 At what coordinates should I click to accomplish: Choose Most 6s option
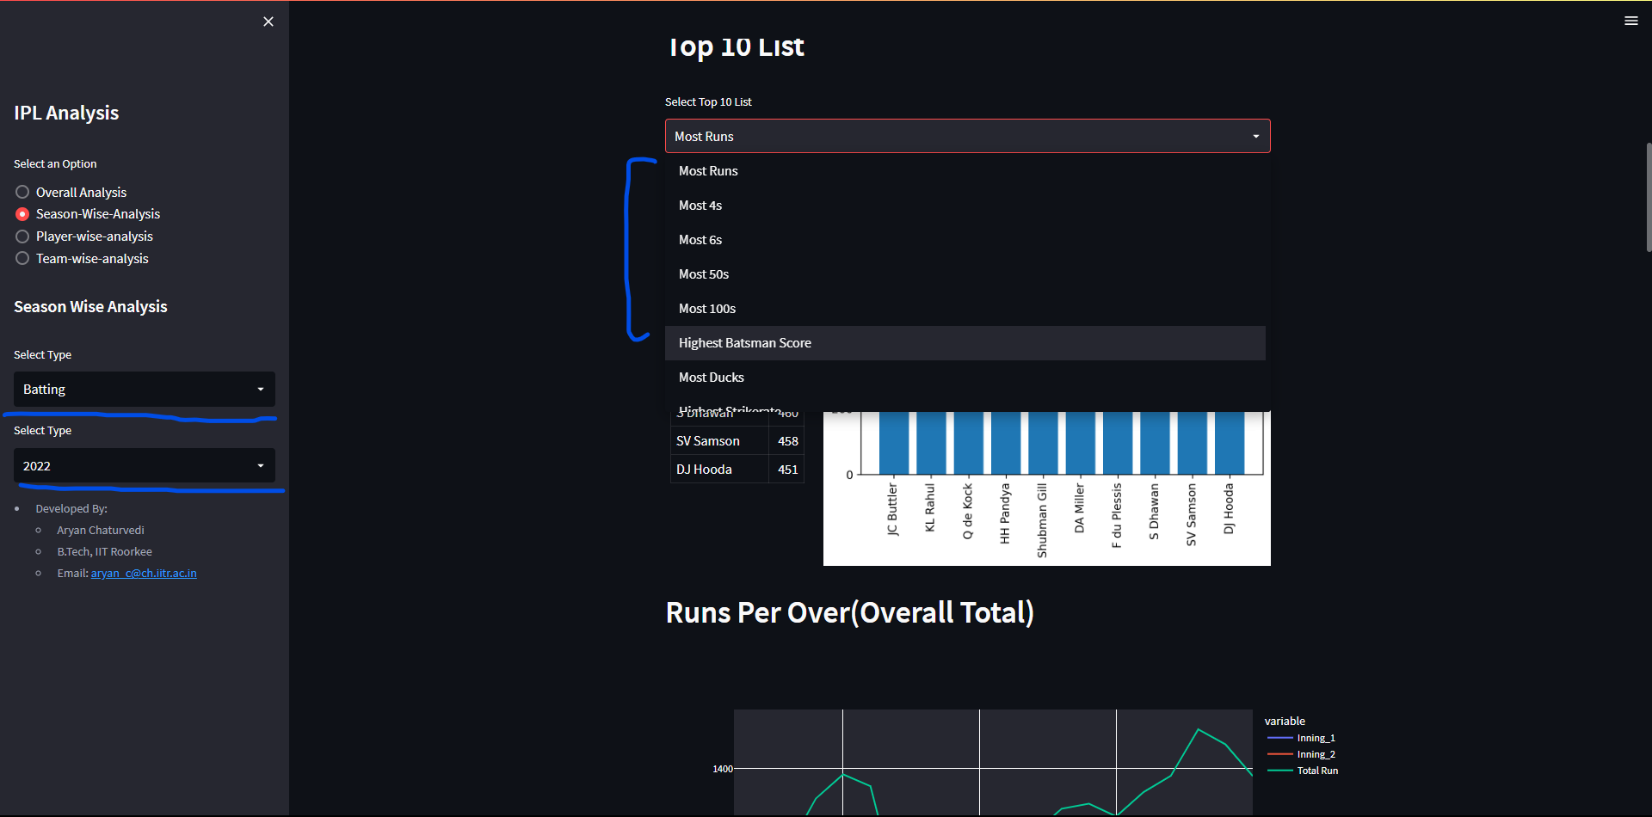point(700,239)
